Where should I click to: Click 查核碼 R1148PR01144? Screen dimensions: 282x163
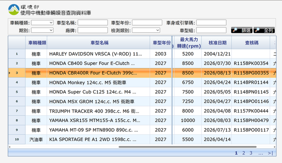pos(251,82)
